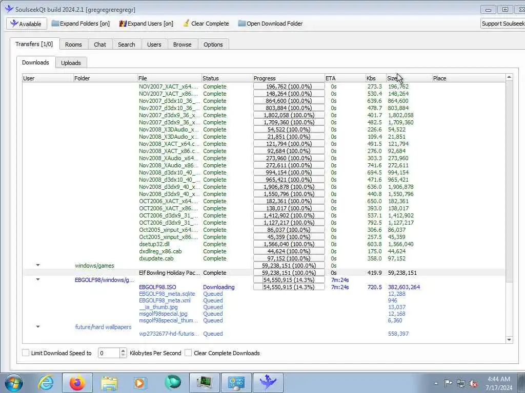The width and height of the screenshot is (525, 393).
Task: Sort by User column header
Action: point(48,78)
